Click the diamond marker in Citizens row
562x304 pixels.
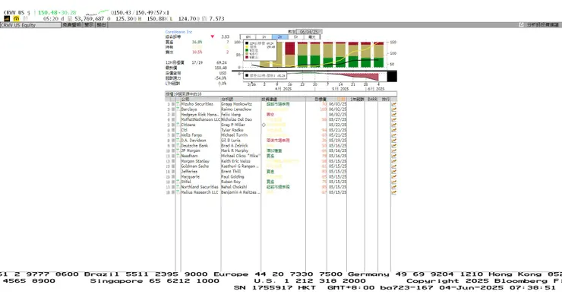264,125
